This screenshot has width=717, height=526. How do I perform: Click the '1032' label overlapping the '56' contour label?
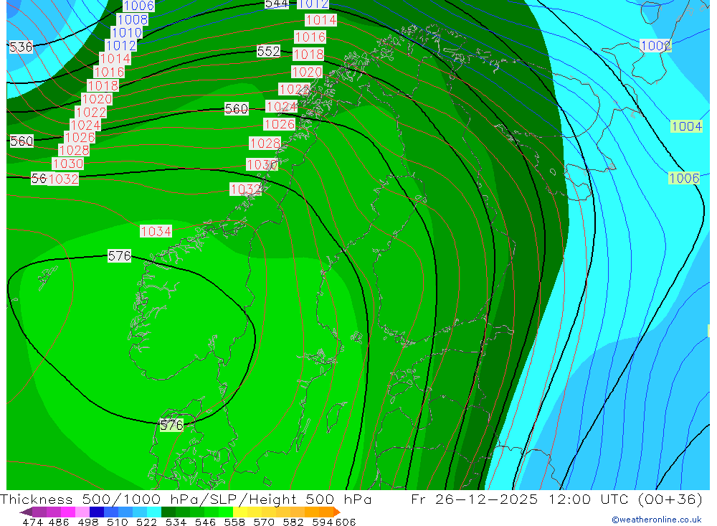click(x=63, y=179)
